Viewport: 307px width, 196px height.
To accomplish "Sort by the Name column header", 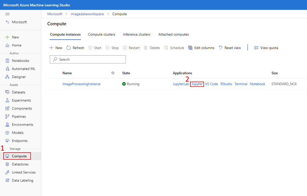I will 67,73.
